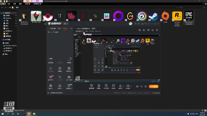Select the orange highlighted scene tab
This screenshot has width=207, height=116.
tap(65, 28)
